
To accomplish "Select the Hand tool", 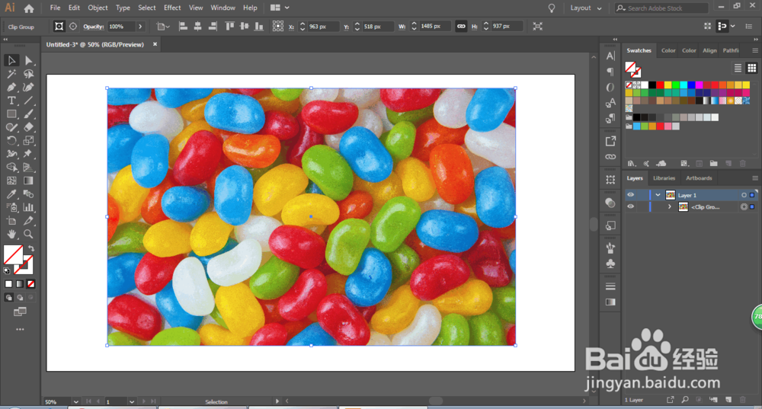I will pyautogui.click(x=11, y=234).
